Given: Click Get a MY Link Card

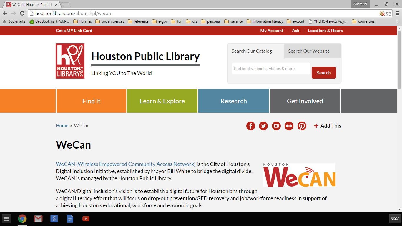Looking at the screenshot, I should point(74,31).
